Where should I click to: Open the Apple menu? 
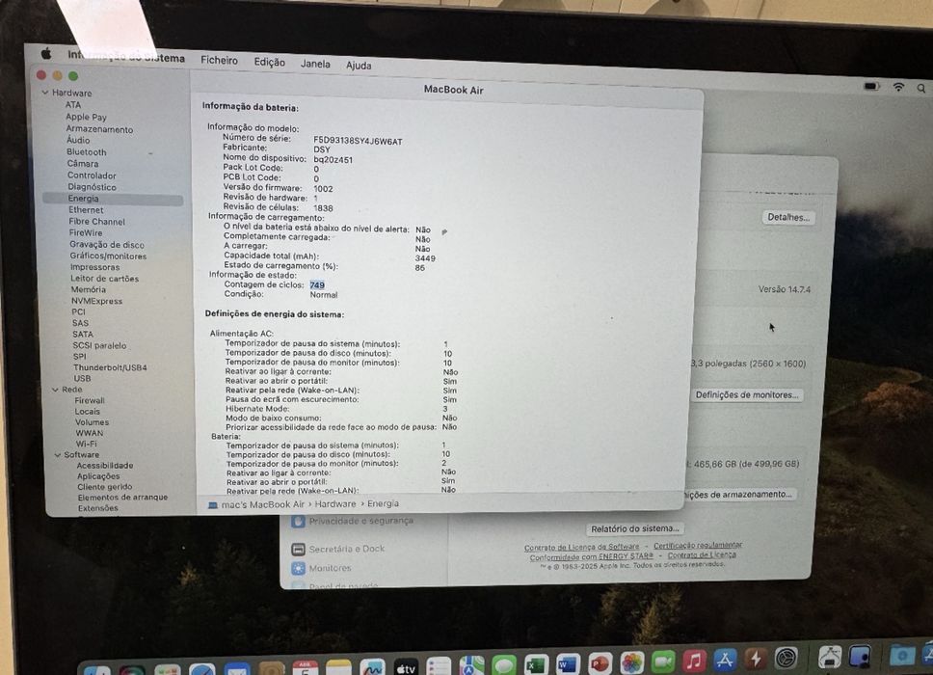tap(46, 54)
